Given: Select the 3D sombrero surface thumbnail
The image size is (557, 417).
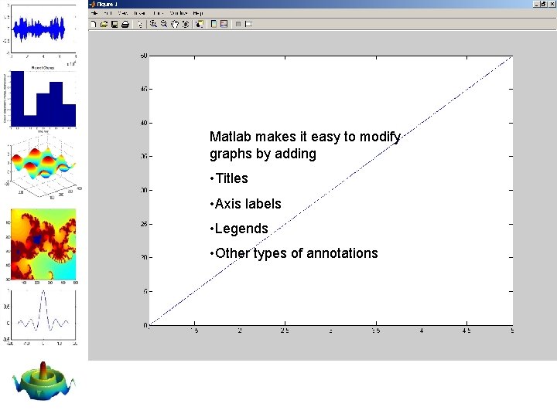Looking at the screenshot, I should (x=43, y=381).
